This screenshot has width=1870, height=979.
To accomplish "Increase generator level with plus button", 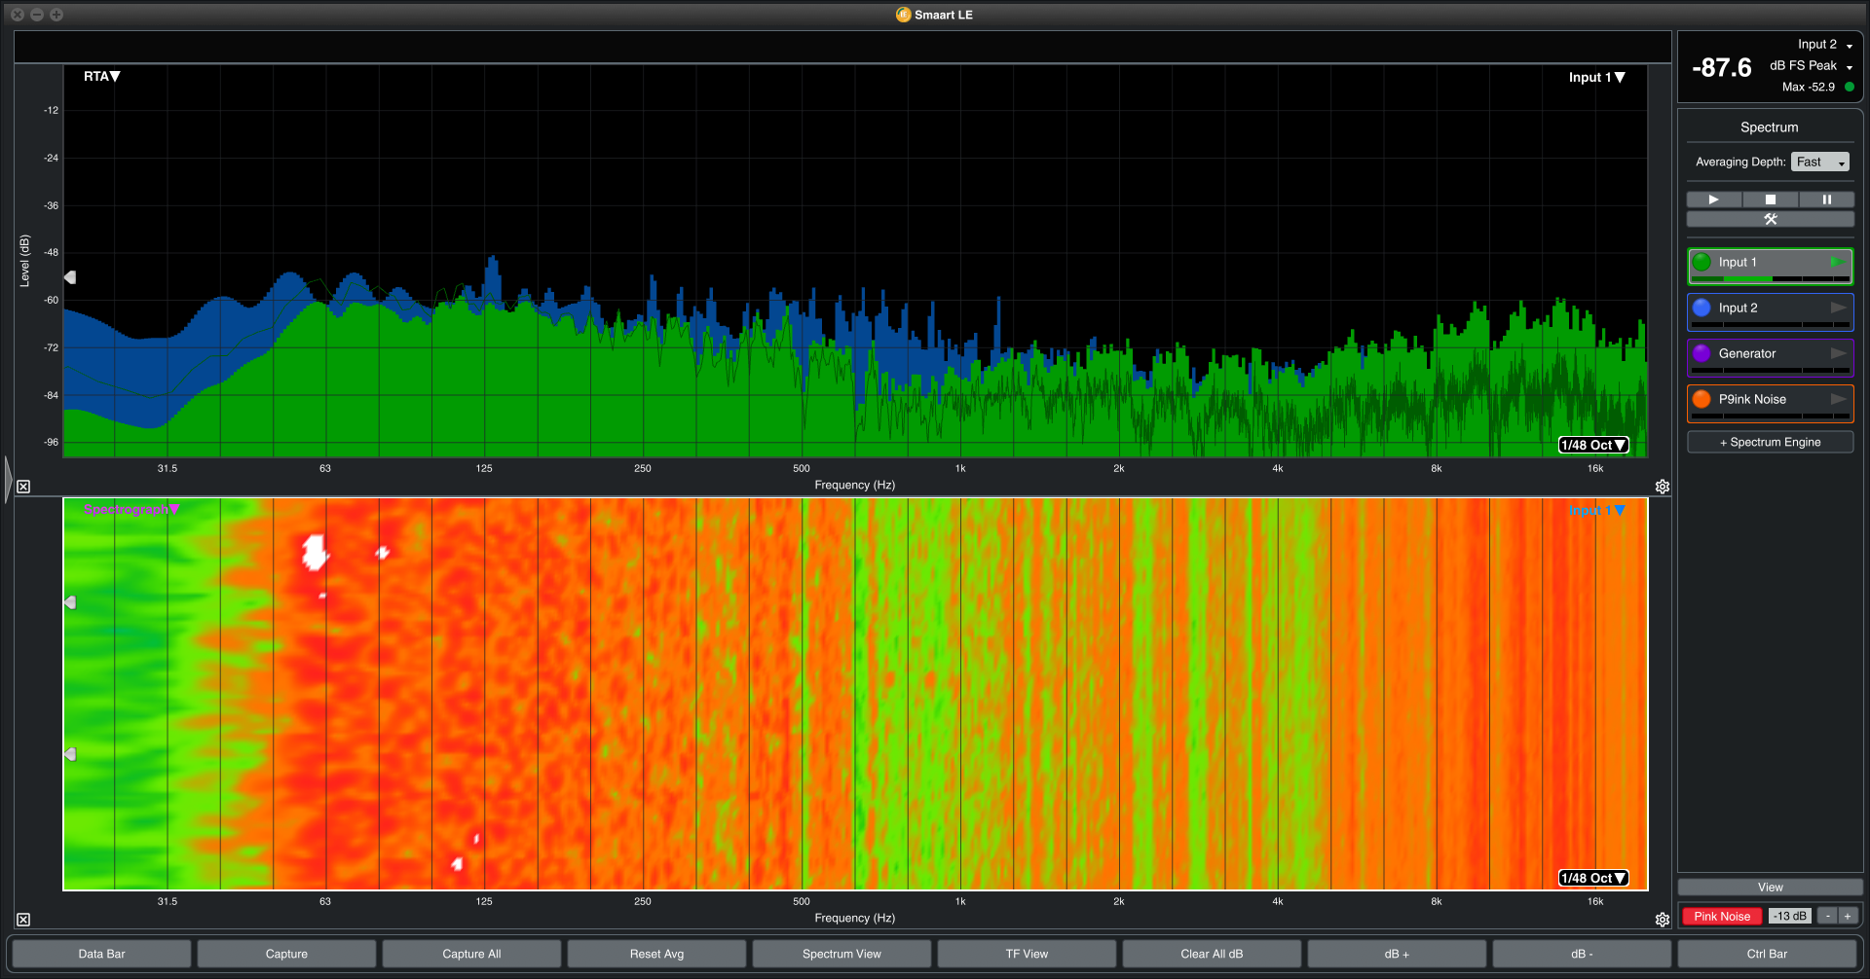I will [1848, 917].
